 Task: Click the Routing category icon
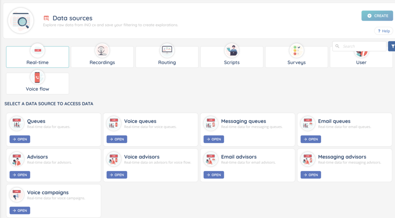pyautogui.click(x=167, y=50)
